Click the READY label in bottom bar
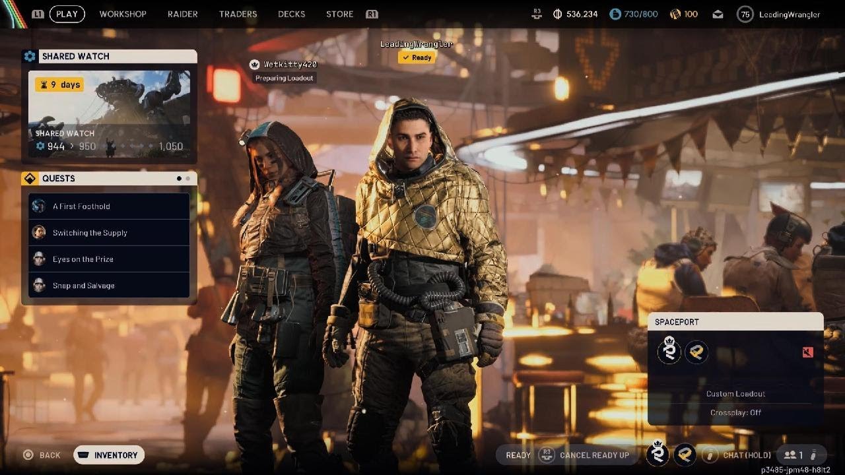845x475 pixels. click(x=519, y=455)
